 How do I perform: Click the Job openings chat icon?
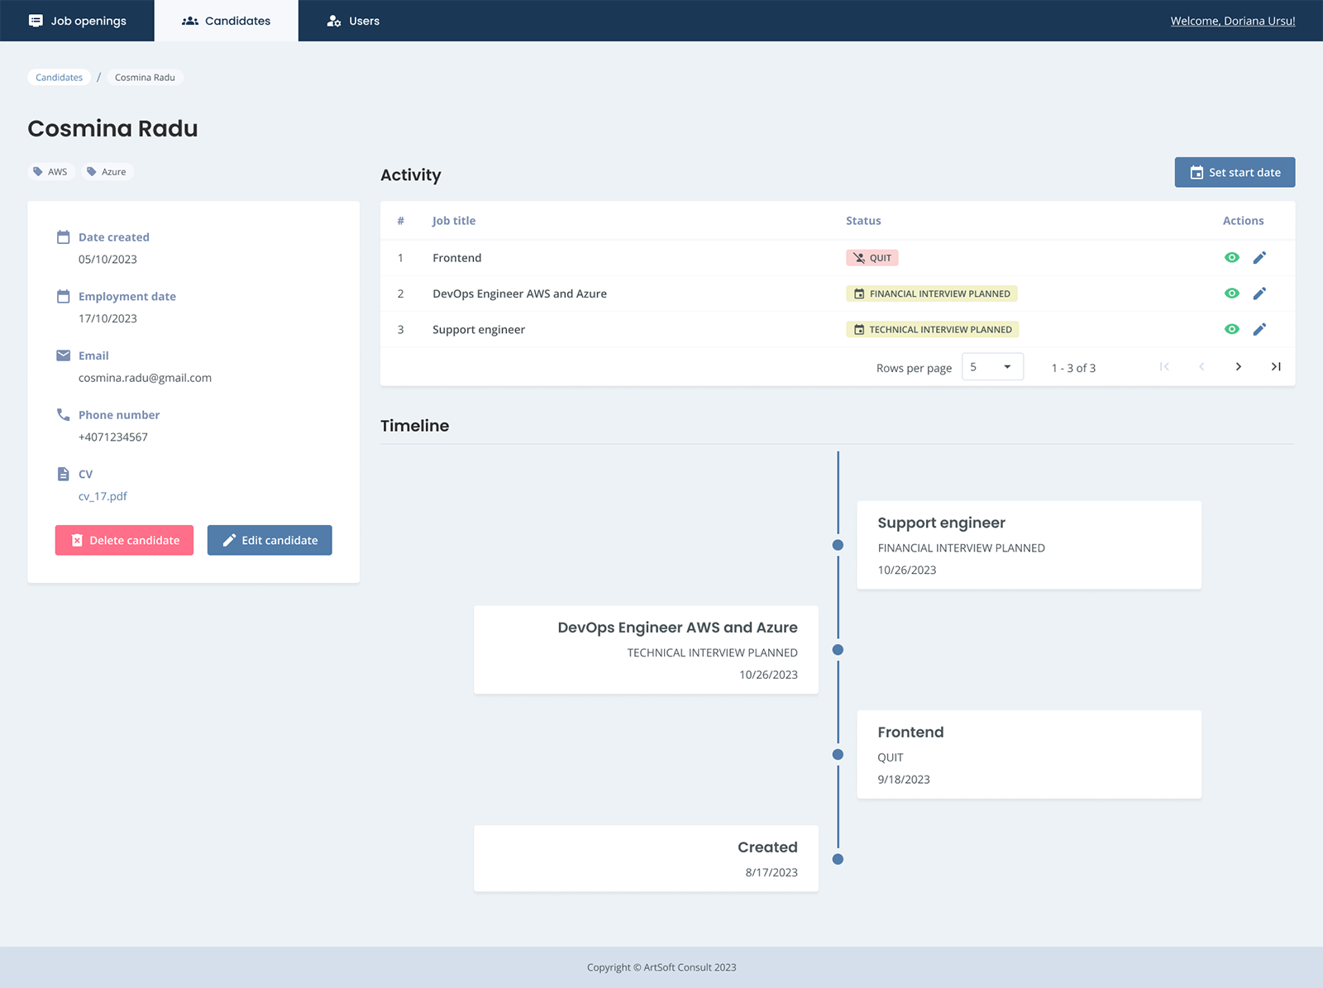coord(36,21)
